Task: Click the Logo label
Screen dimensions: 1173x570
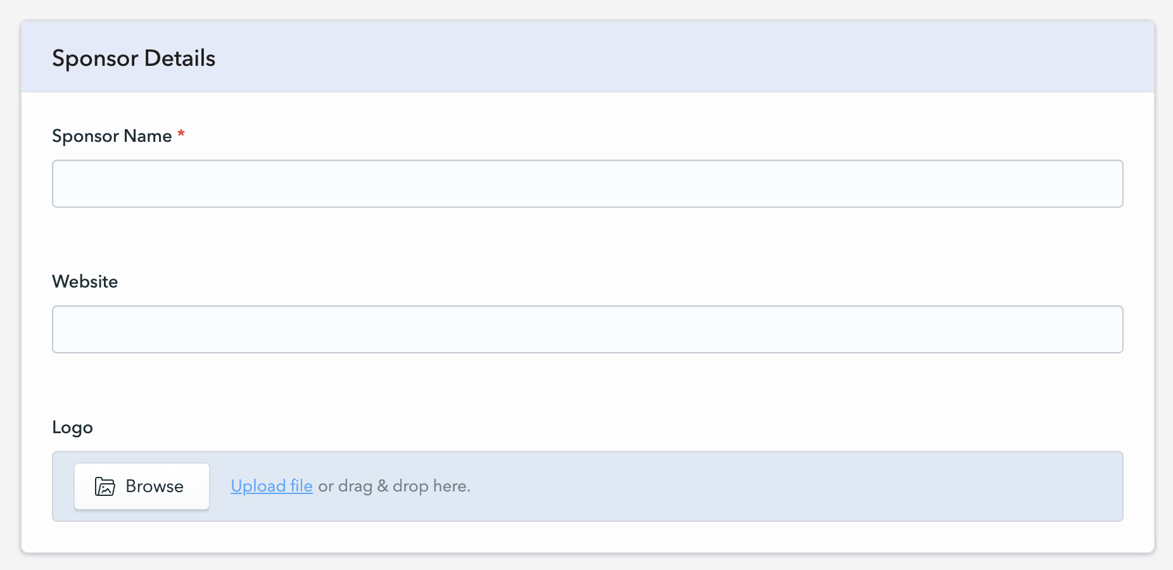Action: coord(72,427)
